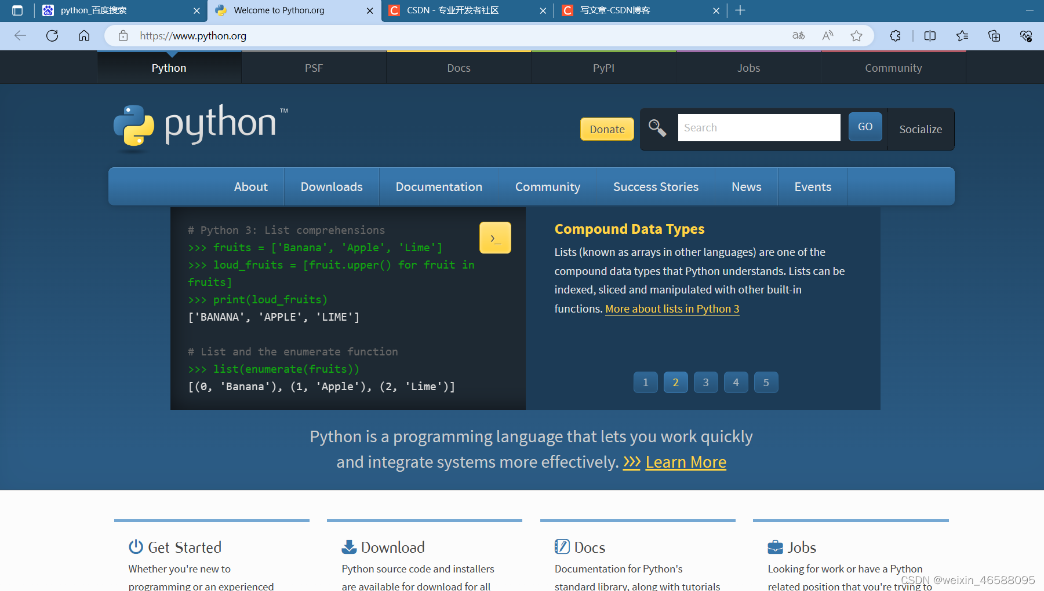Open the News menu
This screenshot has height=591, width=1044.
point(746,186)
